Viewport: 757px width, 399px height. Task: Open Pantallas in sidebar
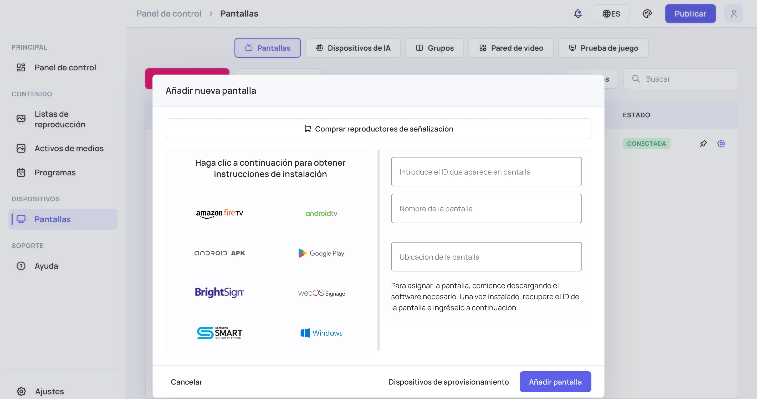point(63,219)
